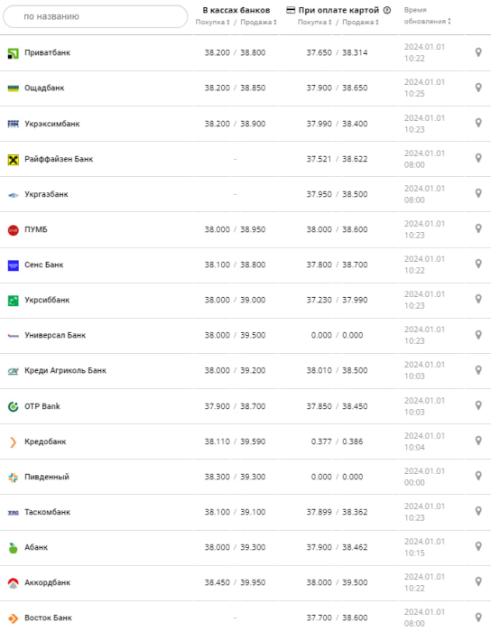Screen dimensions: 491x632
Task: Open the Универсал Банк entry
Action: [x=55, y=335]
